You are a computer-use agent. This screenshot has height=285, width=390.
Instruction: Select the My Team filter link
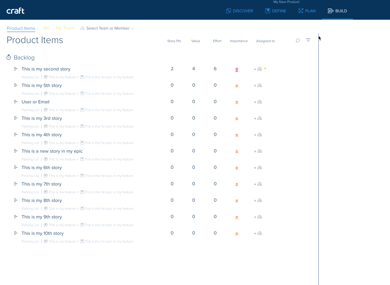click(65, 28)
